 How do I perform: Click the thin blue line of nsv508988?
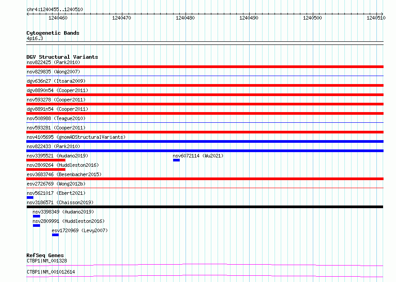205,122
